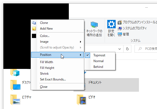This screenshot has width=157, height=109.
Task: Click the yellow Add New note icon
Action: tap(34, 29)
